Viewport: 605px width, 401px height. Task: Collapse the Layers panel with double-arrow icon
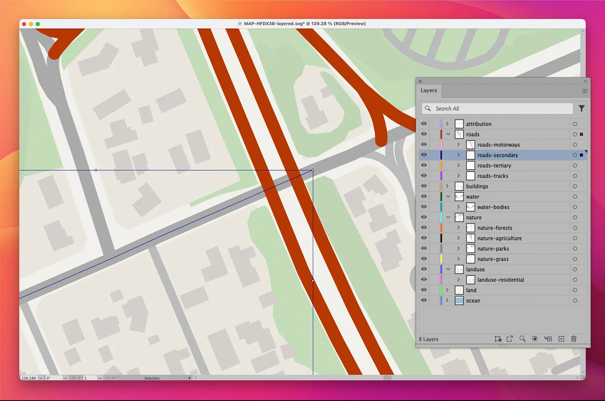coord(585,81)
